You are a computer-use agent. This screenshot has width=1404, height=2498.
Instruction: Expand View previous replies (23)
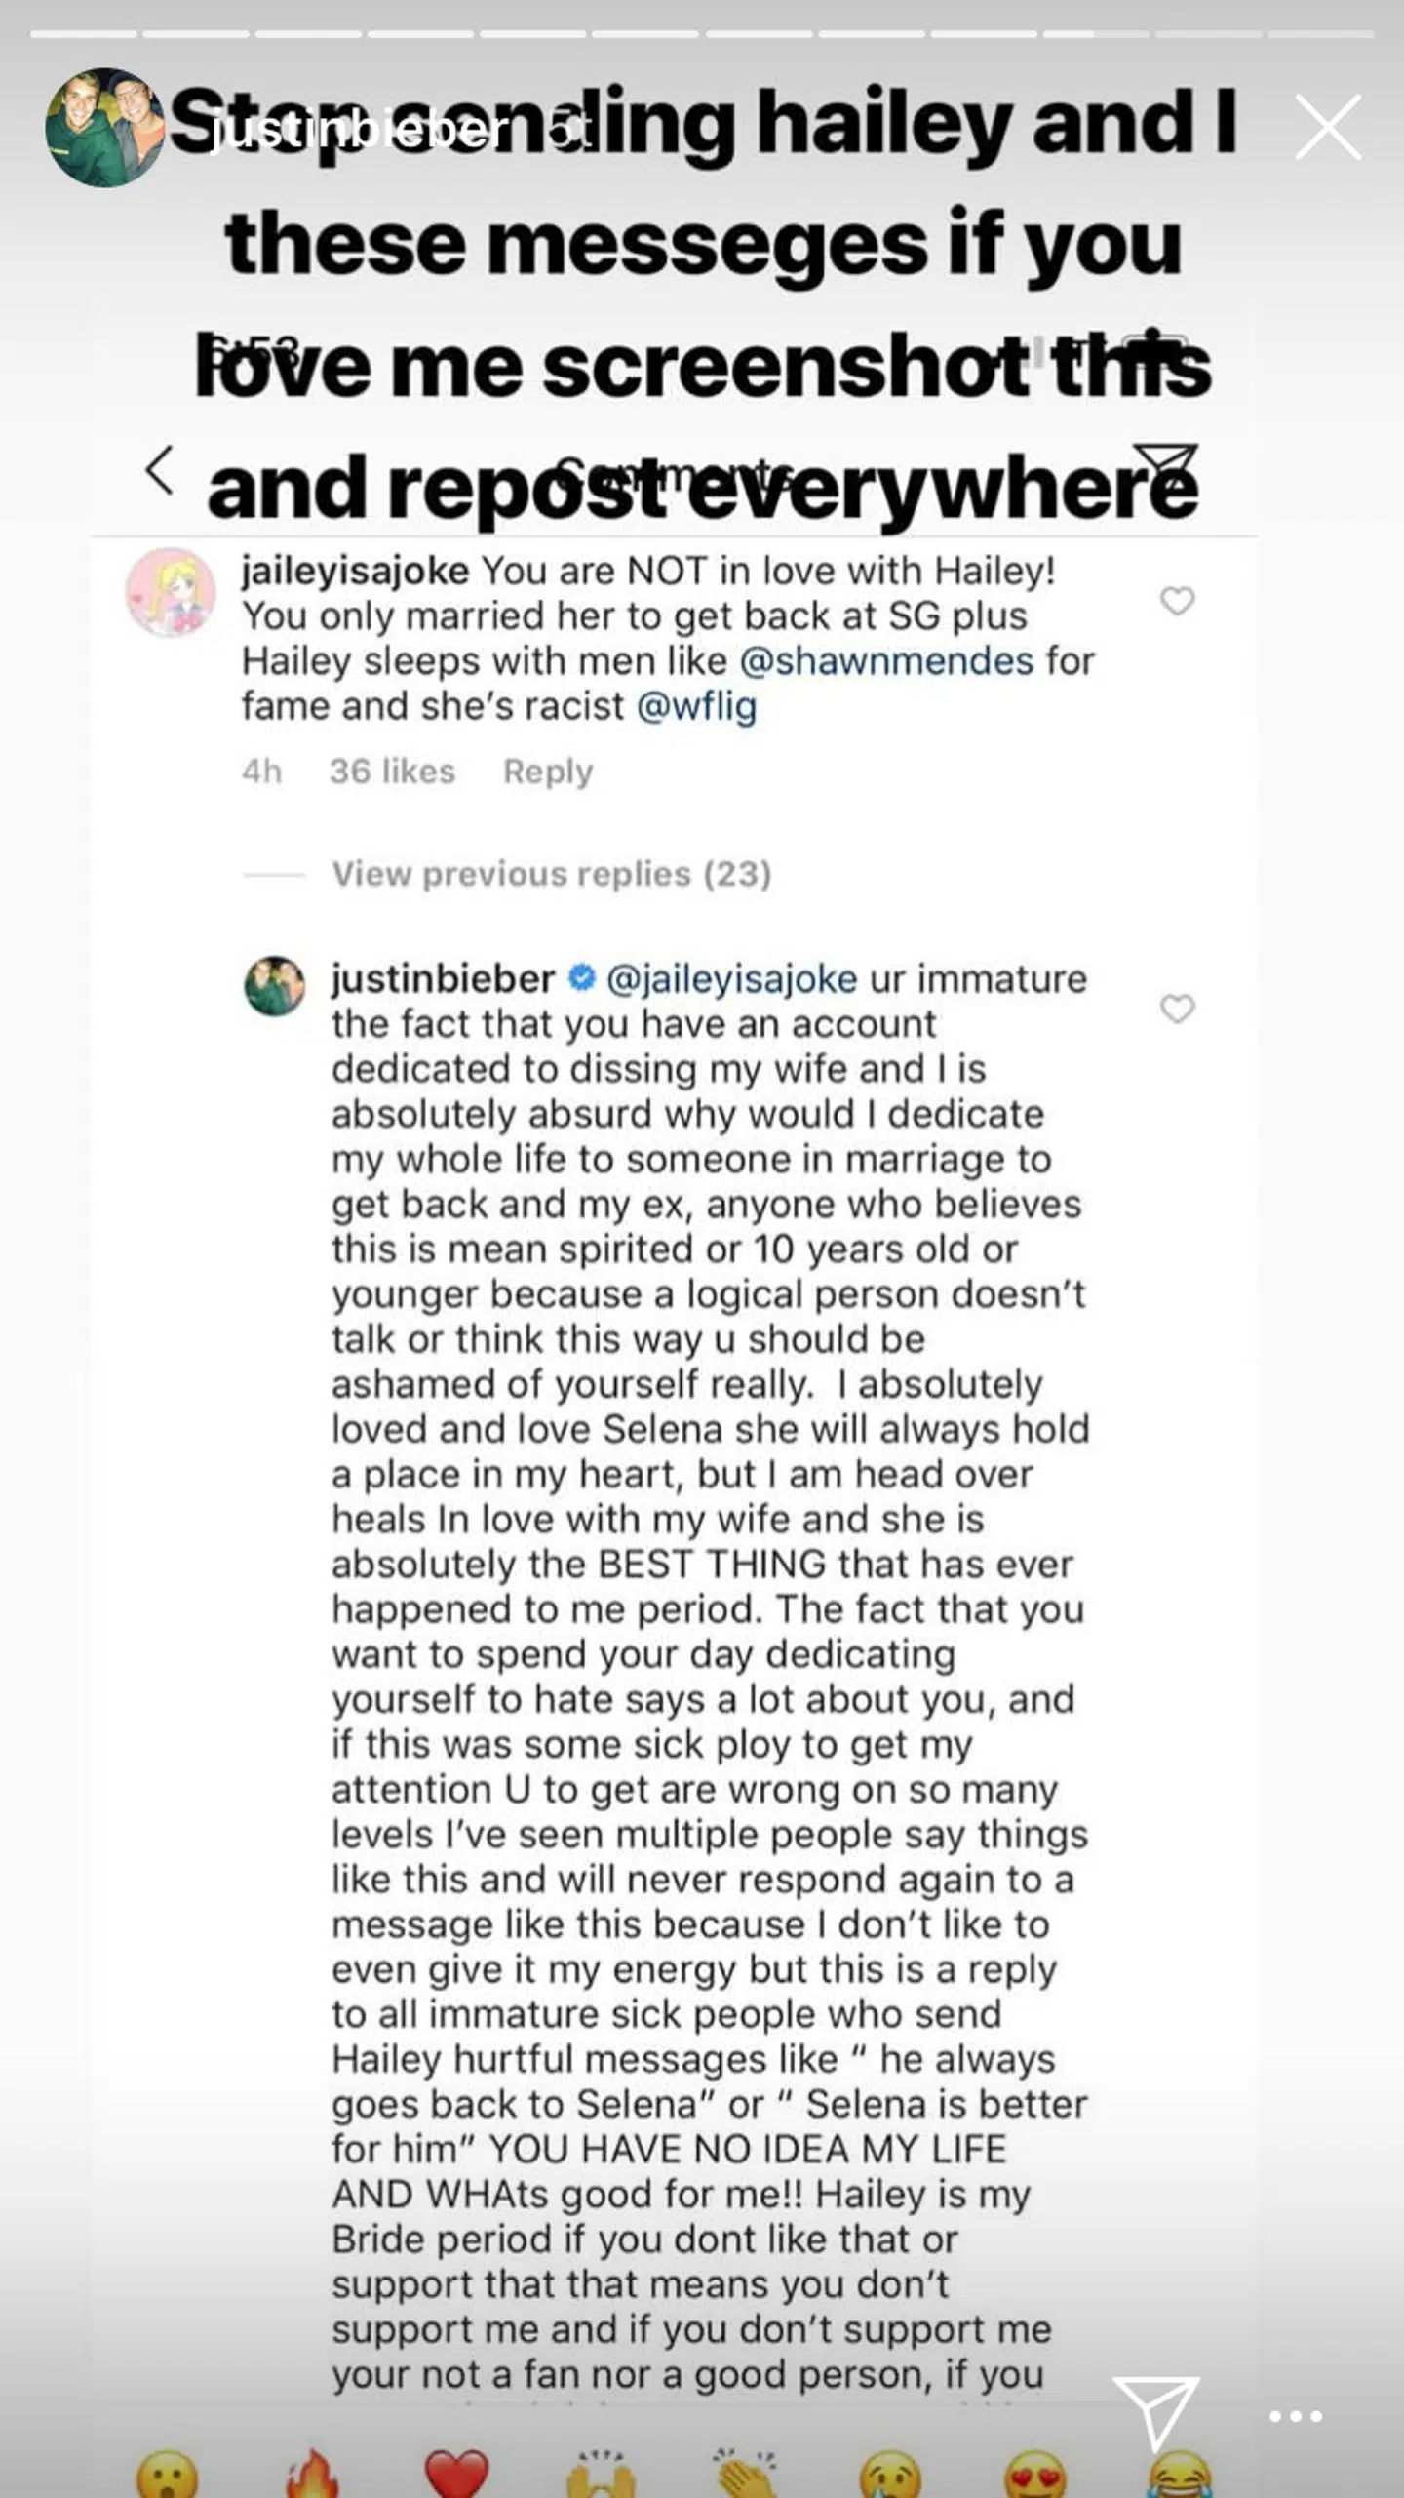coord(551,874)
